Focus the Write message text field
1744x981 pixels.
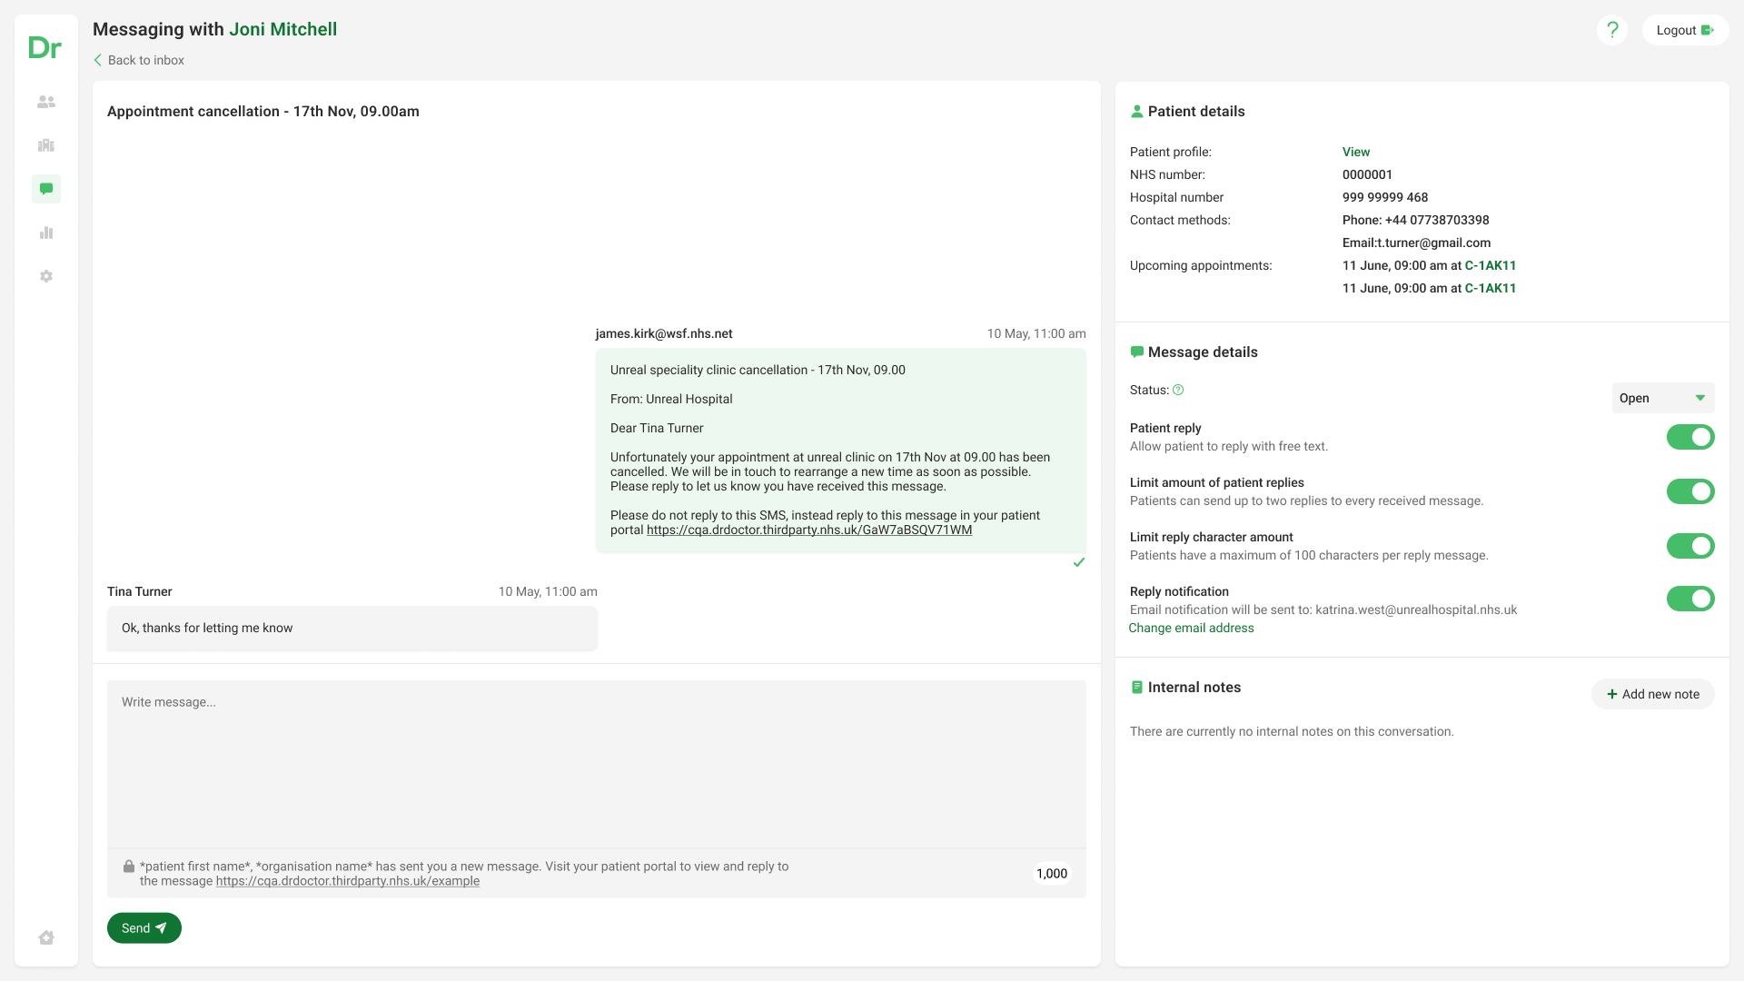click(596, 763)
